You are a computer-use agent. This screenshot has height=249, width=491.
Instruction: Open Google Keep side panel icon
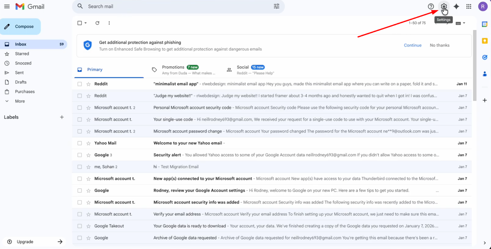[x=485, y=41]
